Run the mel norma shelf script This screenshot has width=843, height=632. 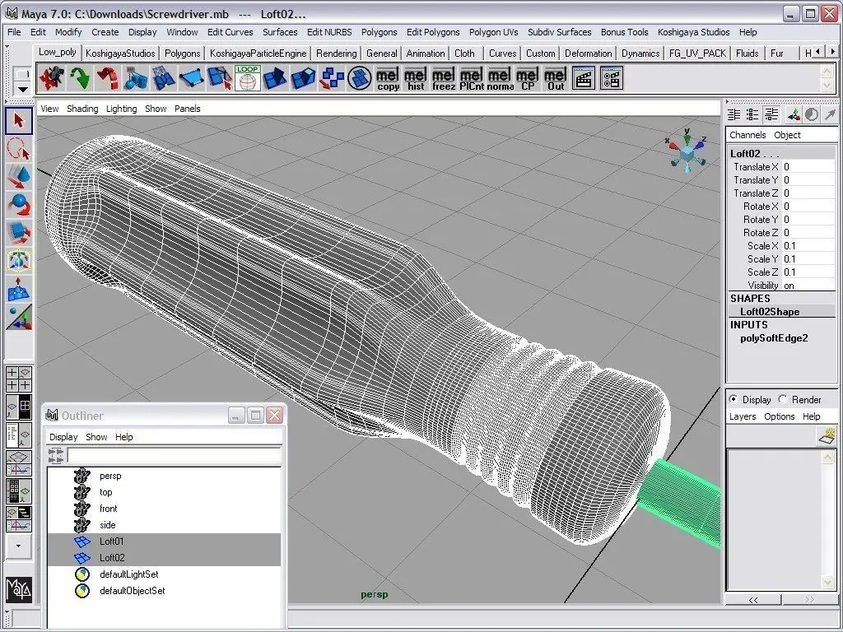[500, 78]
